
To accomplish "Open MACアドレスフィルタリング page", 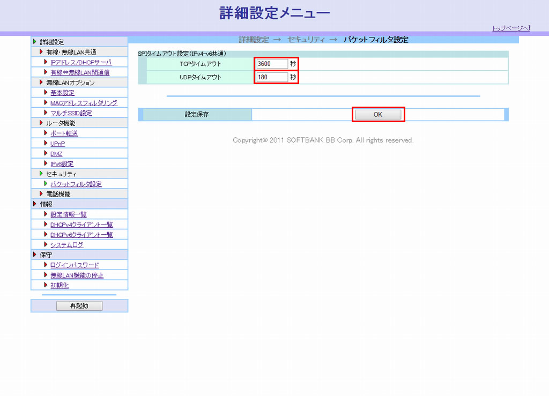I will click(84, 103).
